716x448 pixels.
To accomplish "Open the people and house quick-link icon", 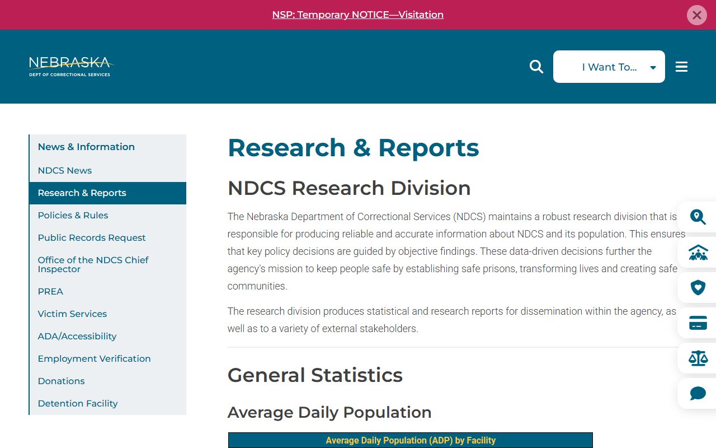I will click(698, 253).
